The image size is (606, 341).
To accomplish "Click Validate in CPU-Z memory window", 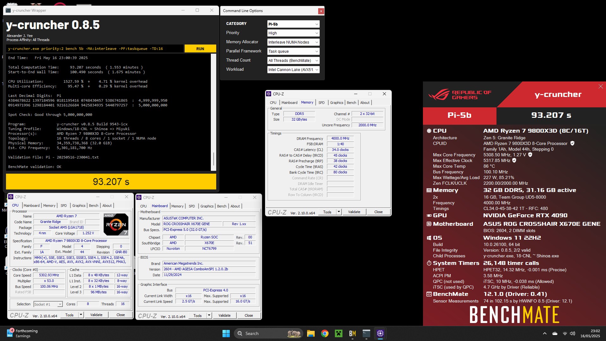I will [x=354, y=212].
